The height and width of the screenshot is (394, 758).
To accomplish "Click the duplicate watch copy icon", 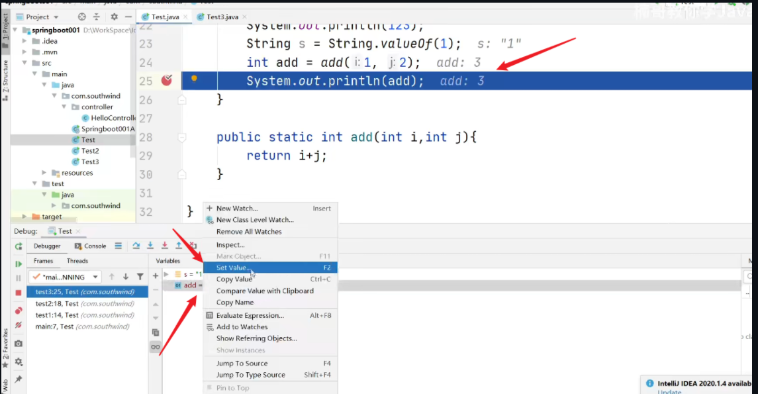I will pos(155,332).
